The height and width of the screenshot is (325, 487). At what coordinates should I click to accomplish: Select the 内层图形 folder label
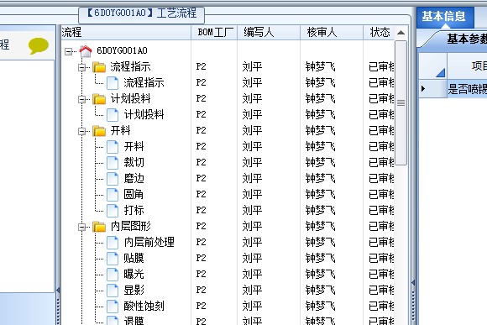[x=130, y=226]
